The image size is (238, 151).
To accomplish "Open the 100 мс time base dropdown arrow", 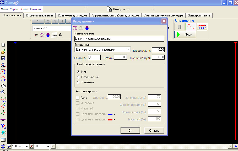I will coord(27,146).
